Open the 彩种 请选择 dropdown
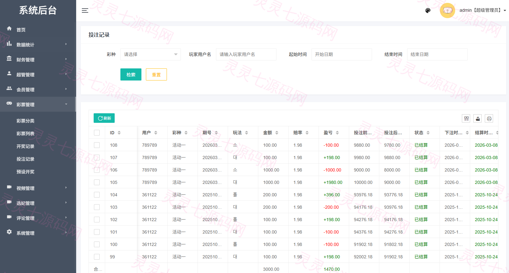This screenshot has width=509, height=273. coord(151,54)
